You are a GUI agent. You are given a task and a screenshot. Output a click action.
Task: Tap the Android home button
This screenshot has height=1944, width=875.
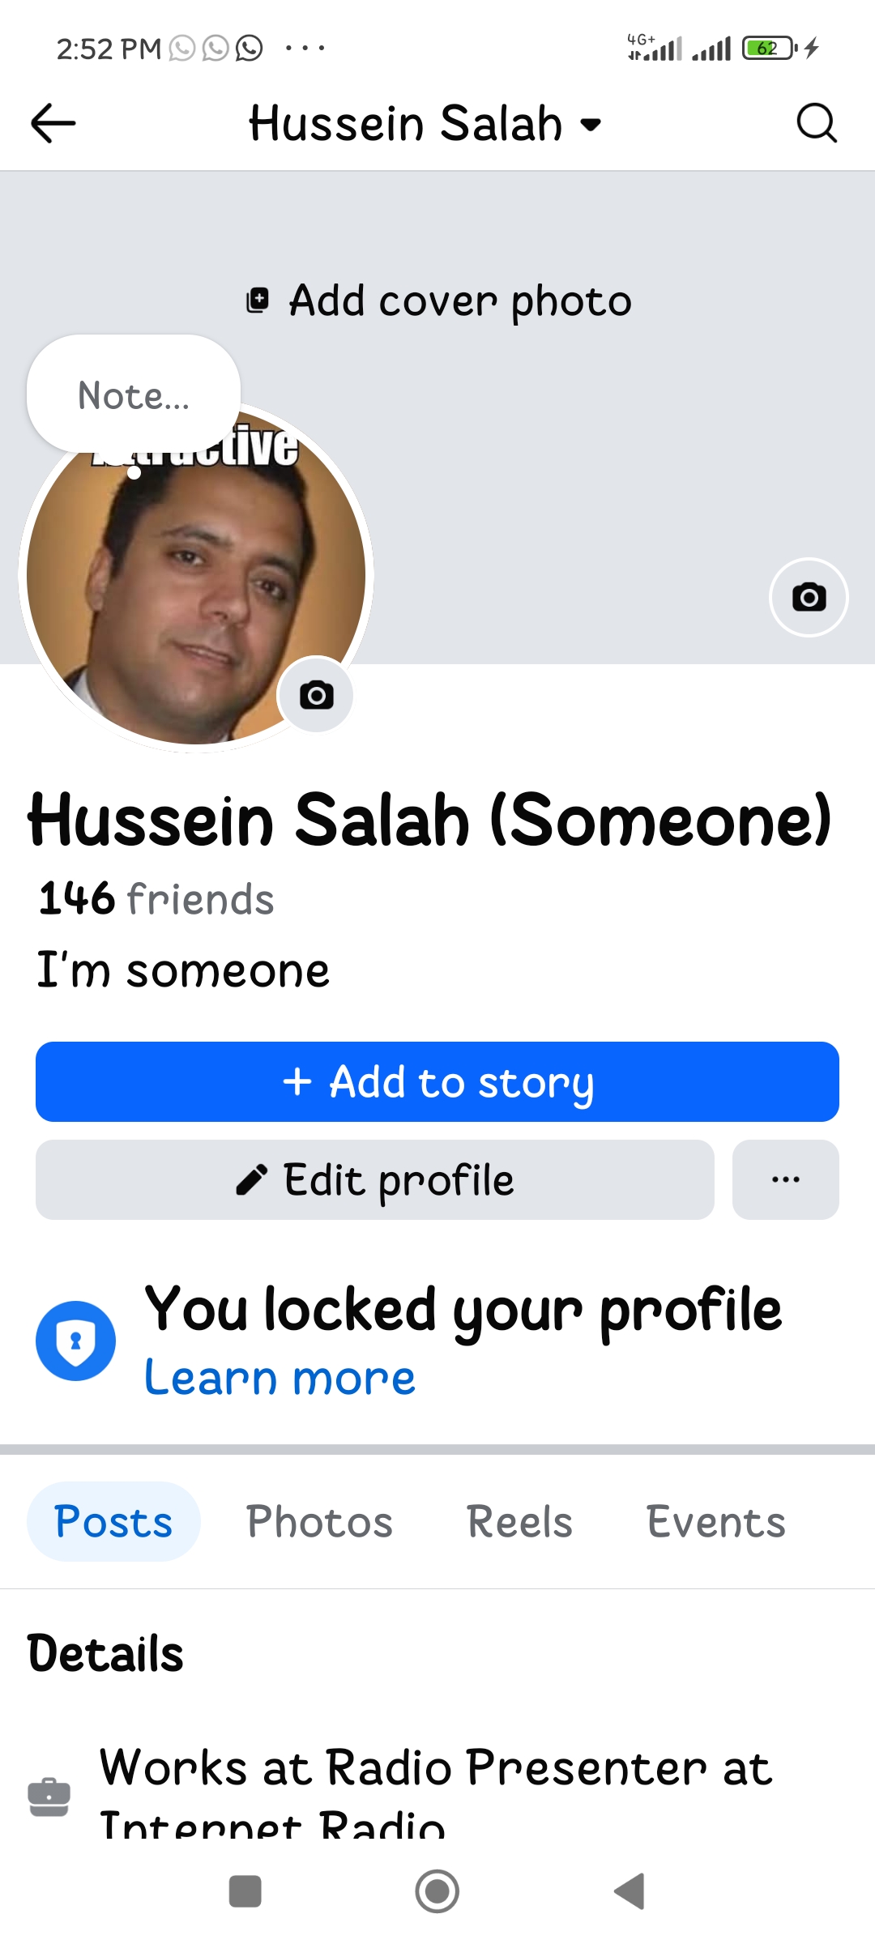437,1891
